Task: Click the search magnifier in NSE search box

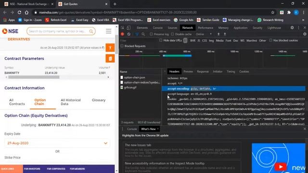Action: tap(91, 31)
